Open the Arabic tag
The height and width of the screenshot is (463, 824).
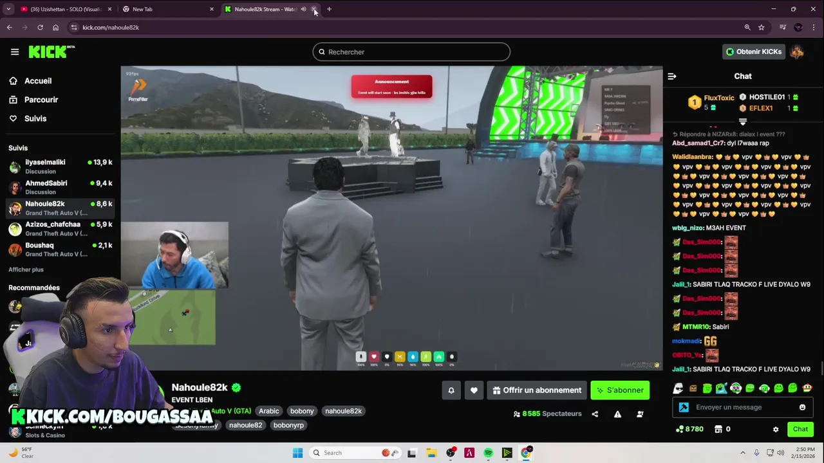pyautogui.click(x=269, y=411)
